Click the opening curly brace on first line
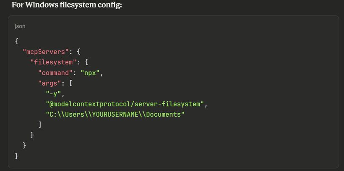The image size is (344, 171). (x=17, y=41)
